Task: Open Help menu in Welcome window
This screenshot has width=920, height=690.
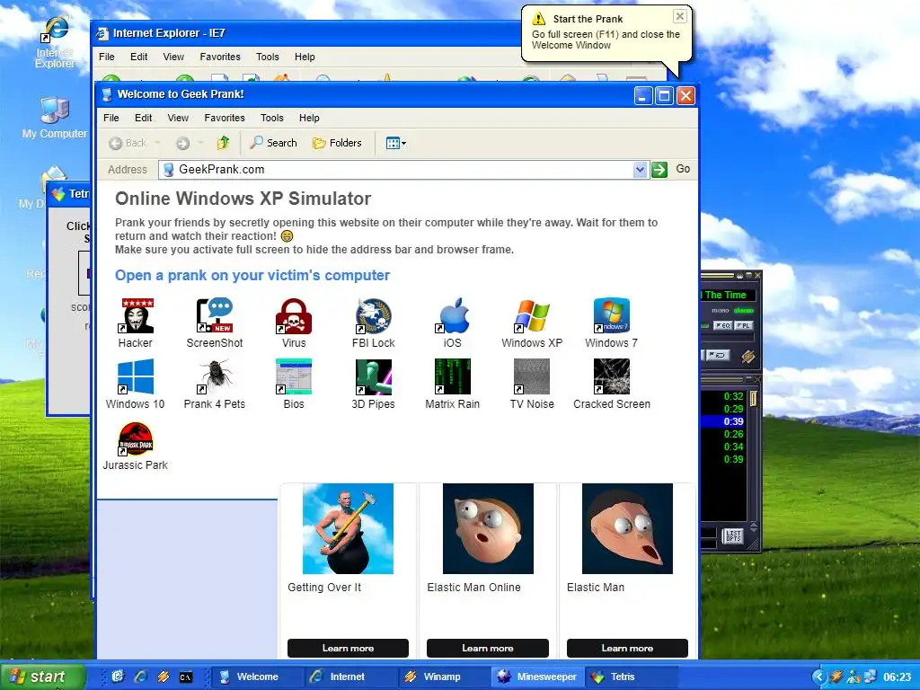Action: [x=309, y=118]
